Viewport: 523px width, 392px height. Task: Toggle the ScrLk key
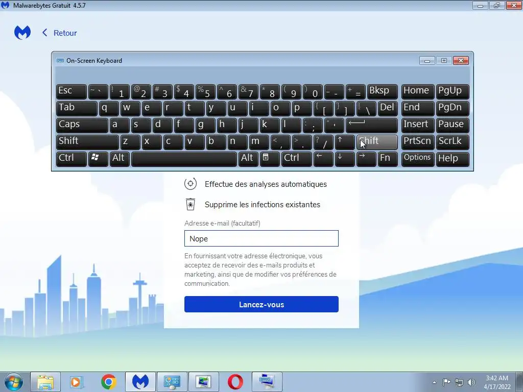pos(453,142)
